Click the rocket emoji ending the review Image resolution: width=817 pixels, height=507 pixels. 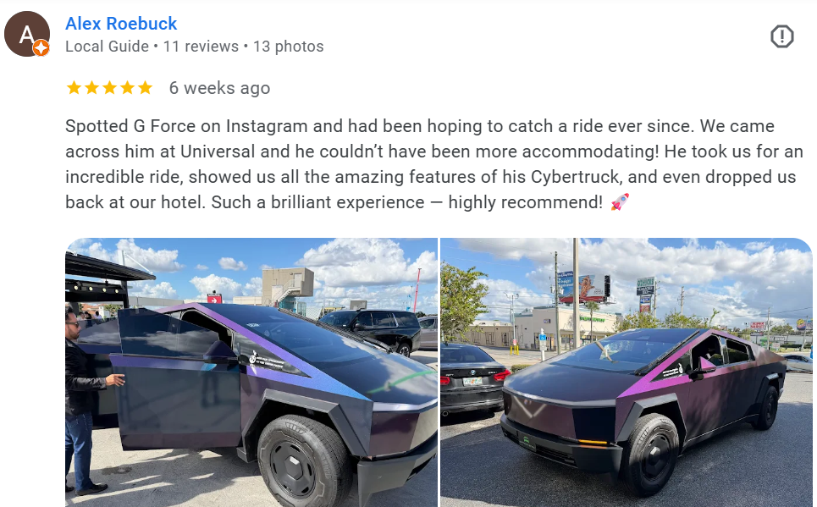click(620, 201)
